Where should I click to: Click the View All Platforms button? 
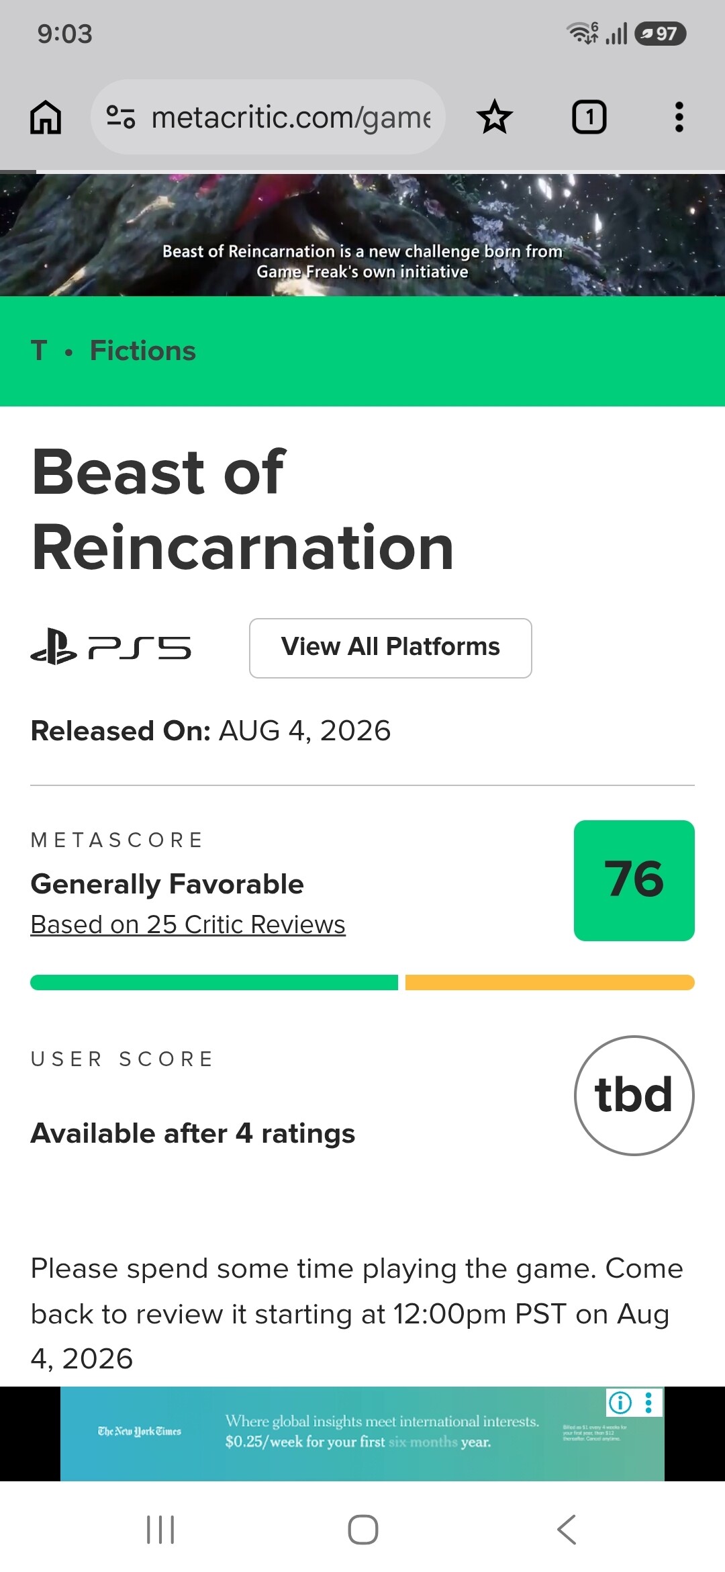(x=391, y=648)
